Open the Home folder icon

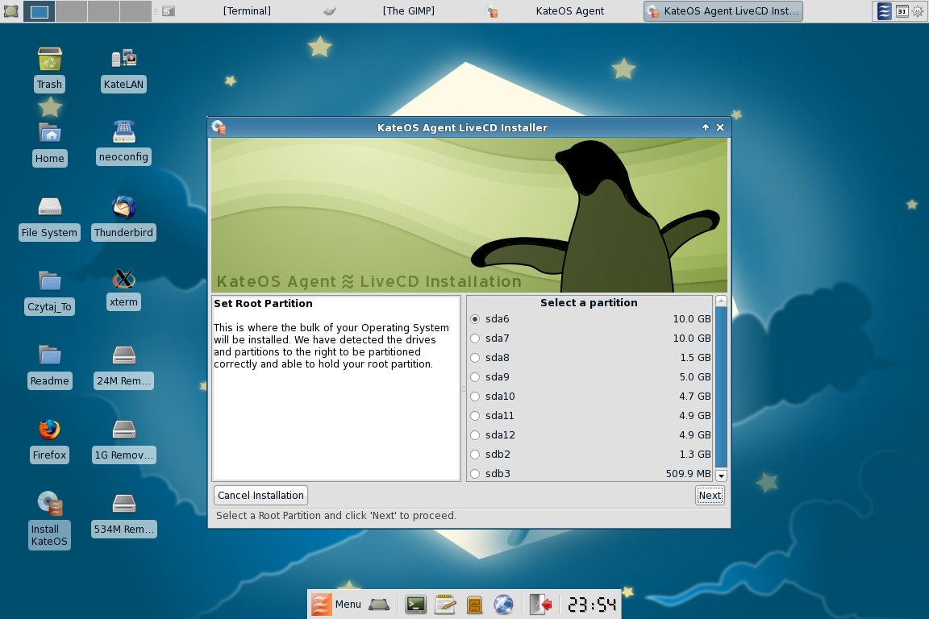[50, 133]
